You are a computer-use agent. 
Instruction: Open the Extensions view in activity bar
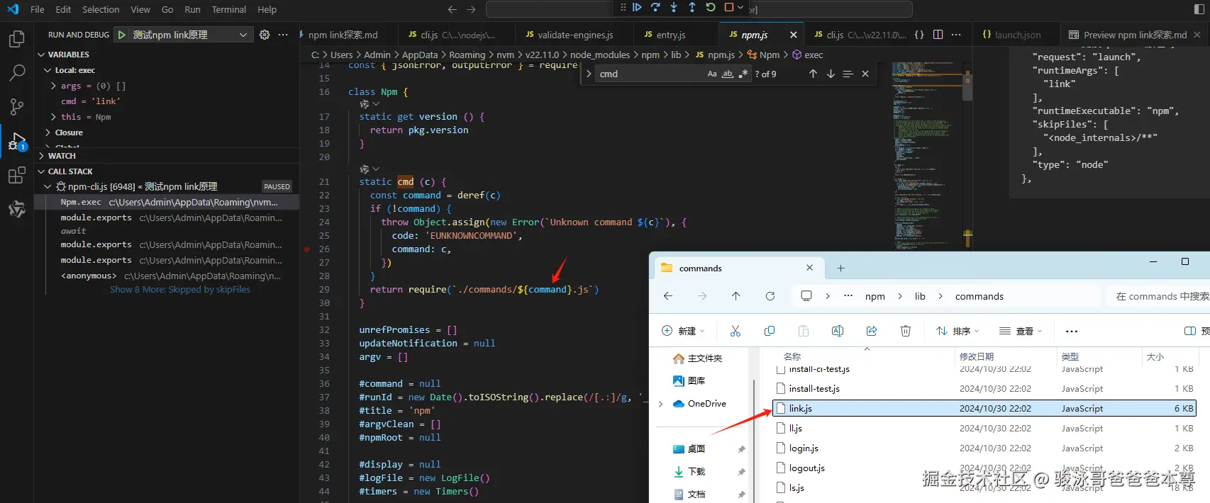[17, 176]
